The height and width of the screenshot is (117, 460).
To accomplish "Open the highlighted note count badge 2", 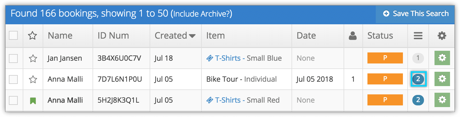I will click(418, 79).
